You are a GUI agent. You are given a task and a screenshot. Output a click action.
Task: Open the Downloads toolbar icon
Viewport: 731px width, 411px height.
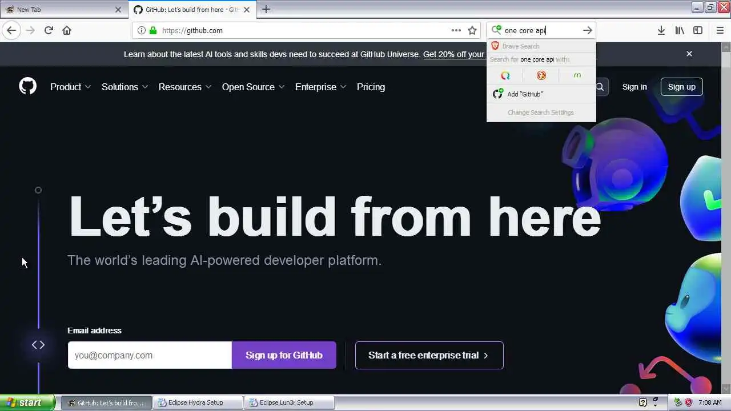pyautogui.click(x=661, y=30)
